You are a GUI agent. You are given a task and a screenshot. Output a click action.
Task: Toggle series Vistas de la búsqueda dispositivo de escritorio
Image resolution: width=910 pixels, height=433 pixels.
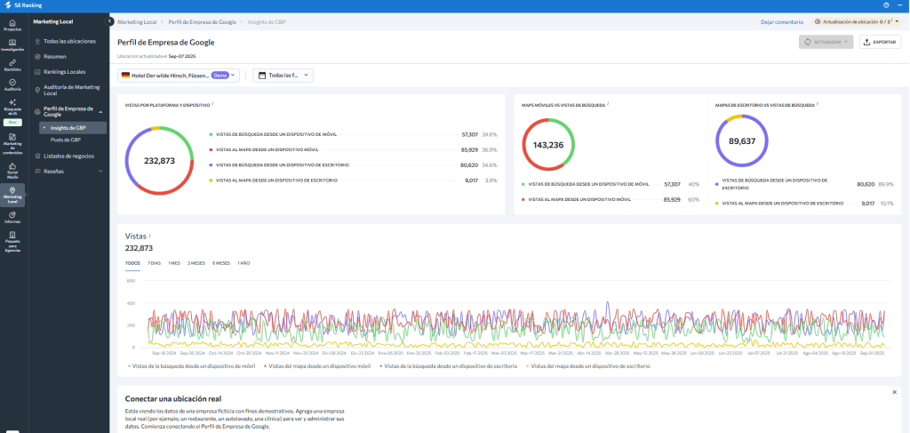click(x=448, y=366)
